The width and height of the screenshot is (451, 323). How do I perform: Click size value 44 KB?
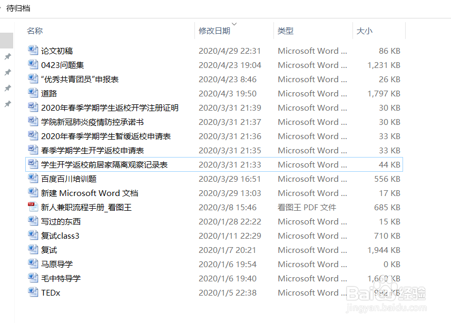point(390,165)
